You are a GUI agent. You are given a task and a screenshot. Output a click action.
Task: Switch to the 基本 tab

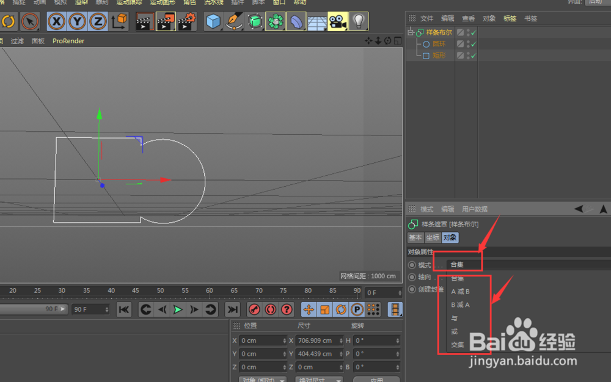[415, 237]
